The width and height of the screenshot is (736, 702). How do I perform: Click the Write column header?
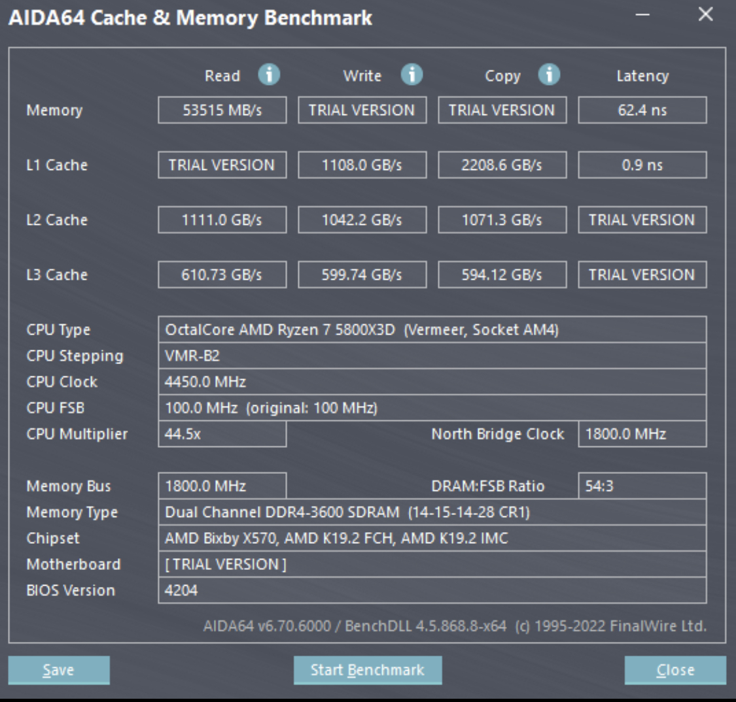coord(362,76)
